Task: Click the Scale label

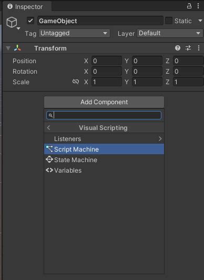Action: pos(21,82)
